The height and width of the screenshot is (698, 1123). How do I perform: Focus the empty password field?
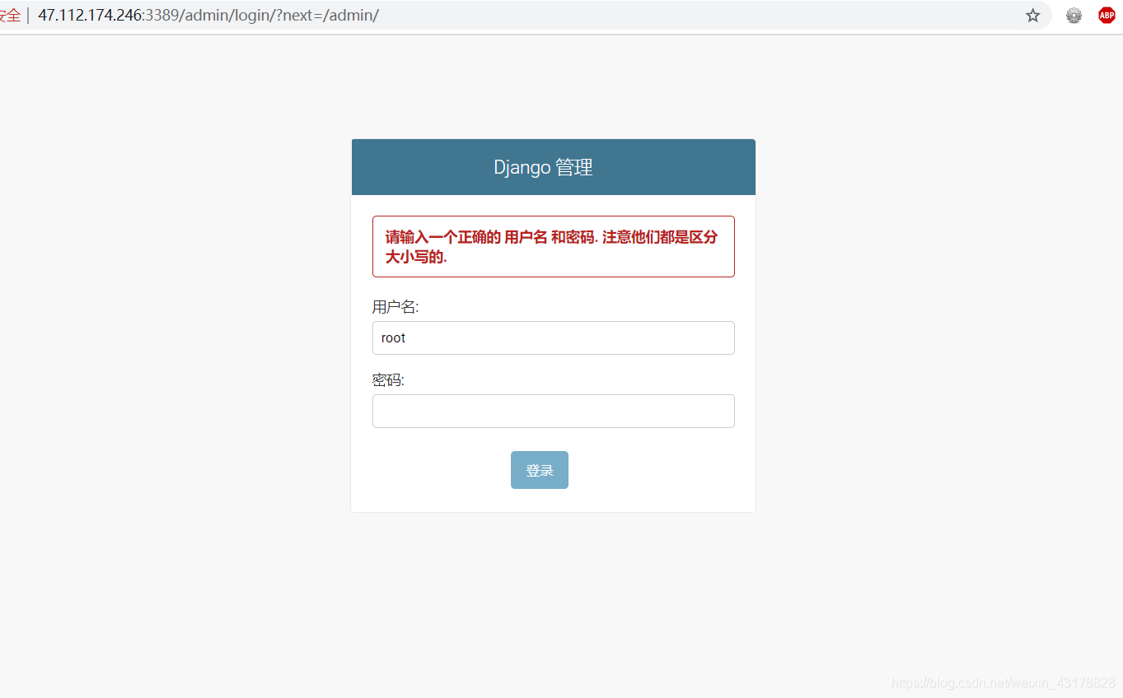click(x=553, y=411)
